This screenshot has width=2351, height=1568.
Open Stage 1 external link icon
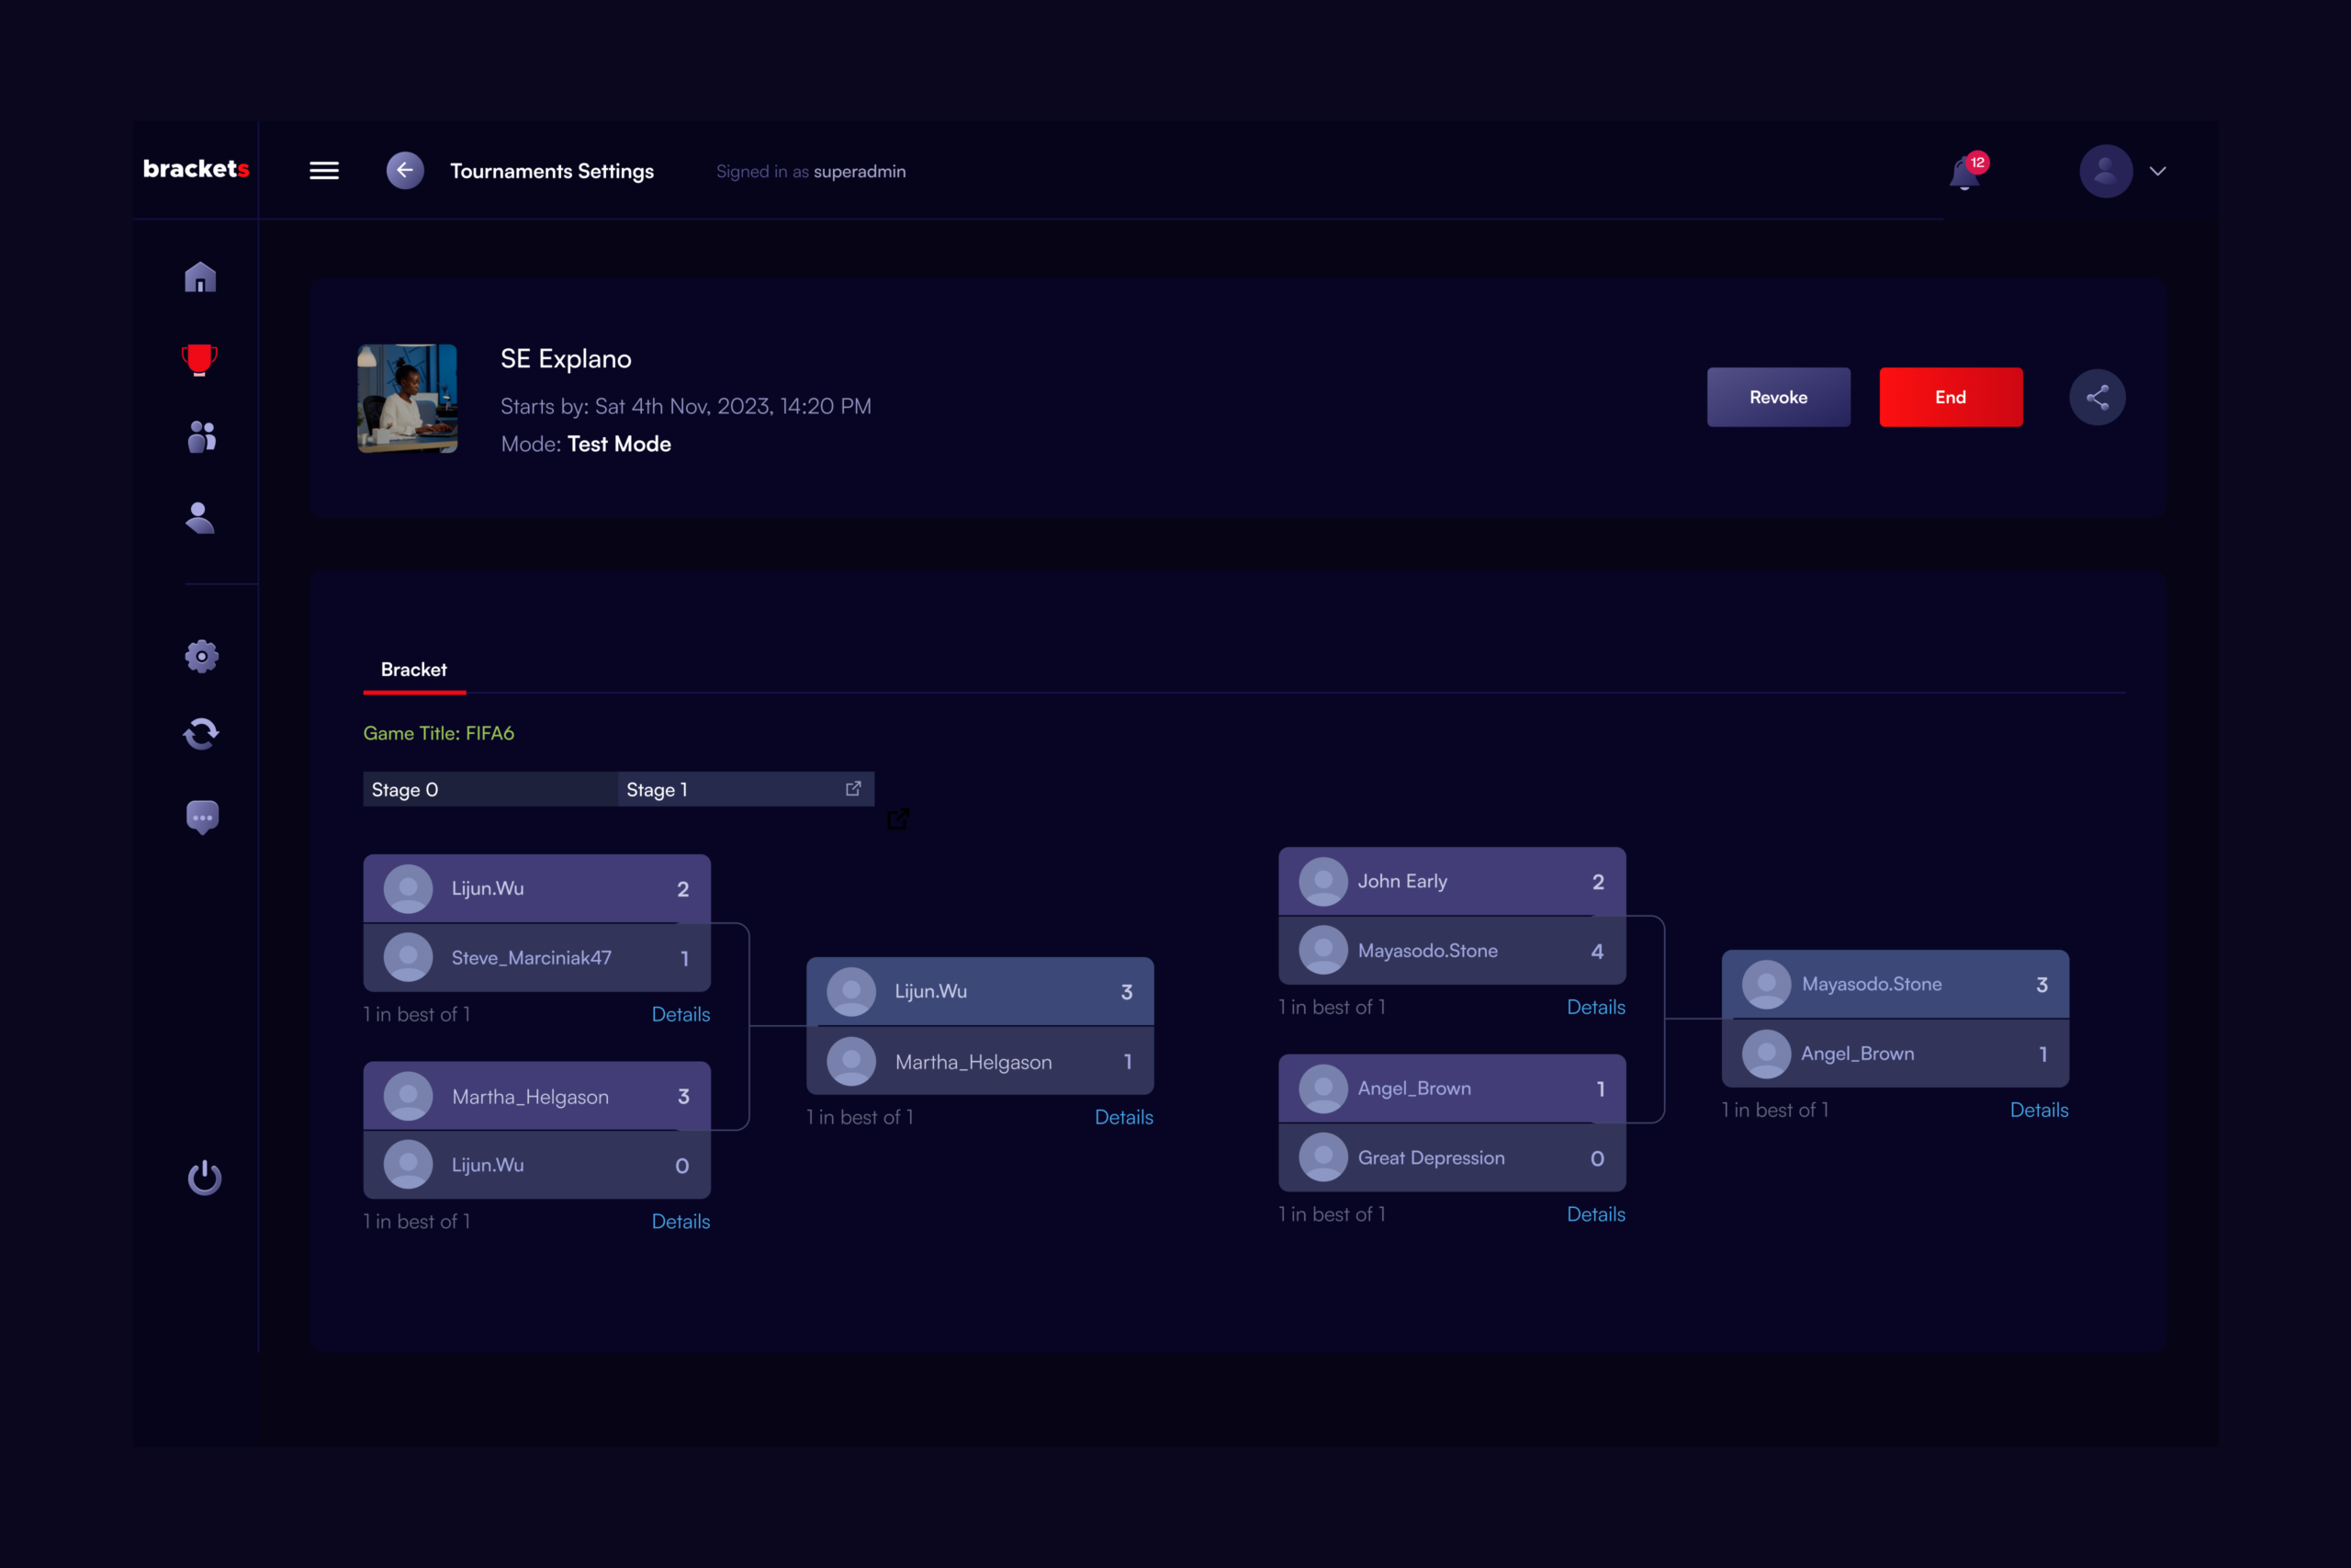point(852,789)
